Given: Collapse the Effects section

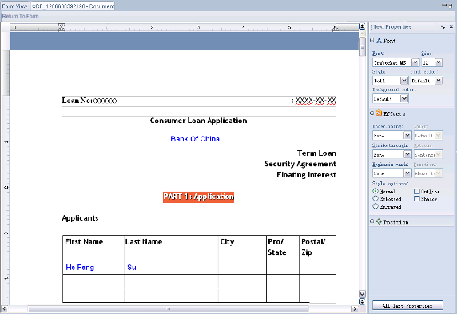Looking at the screenshot, I should pos(372,113).
